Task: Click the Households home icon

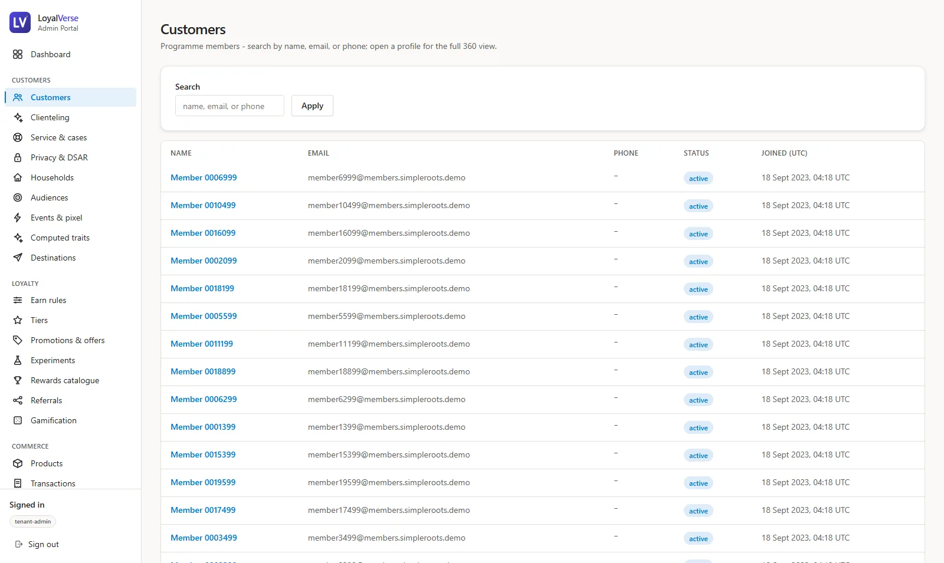Action: tap(18, 177)
